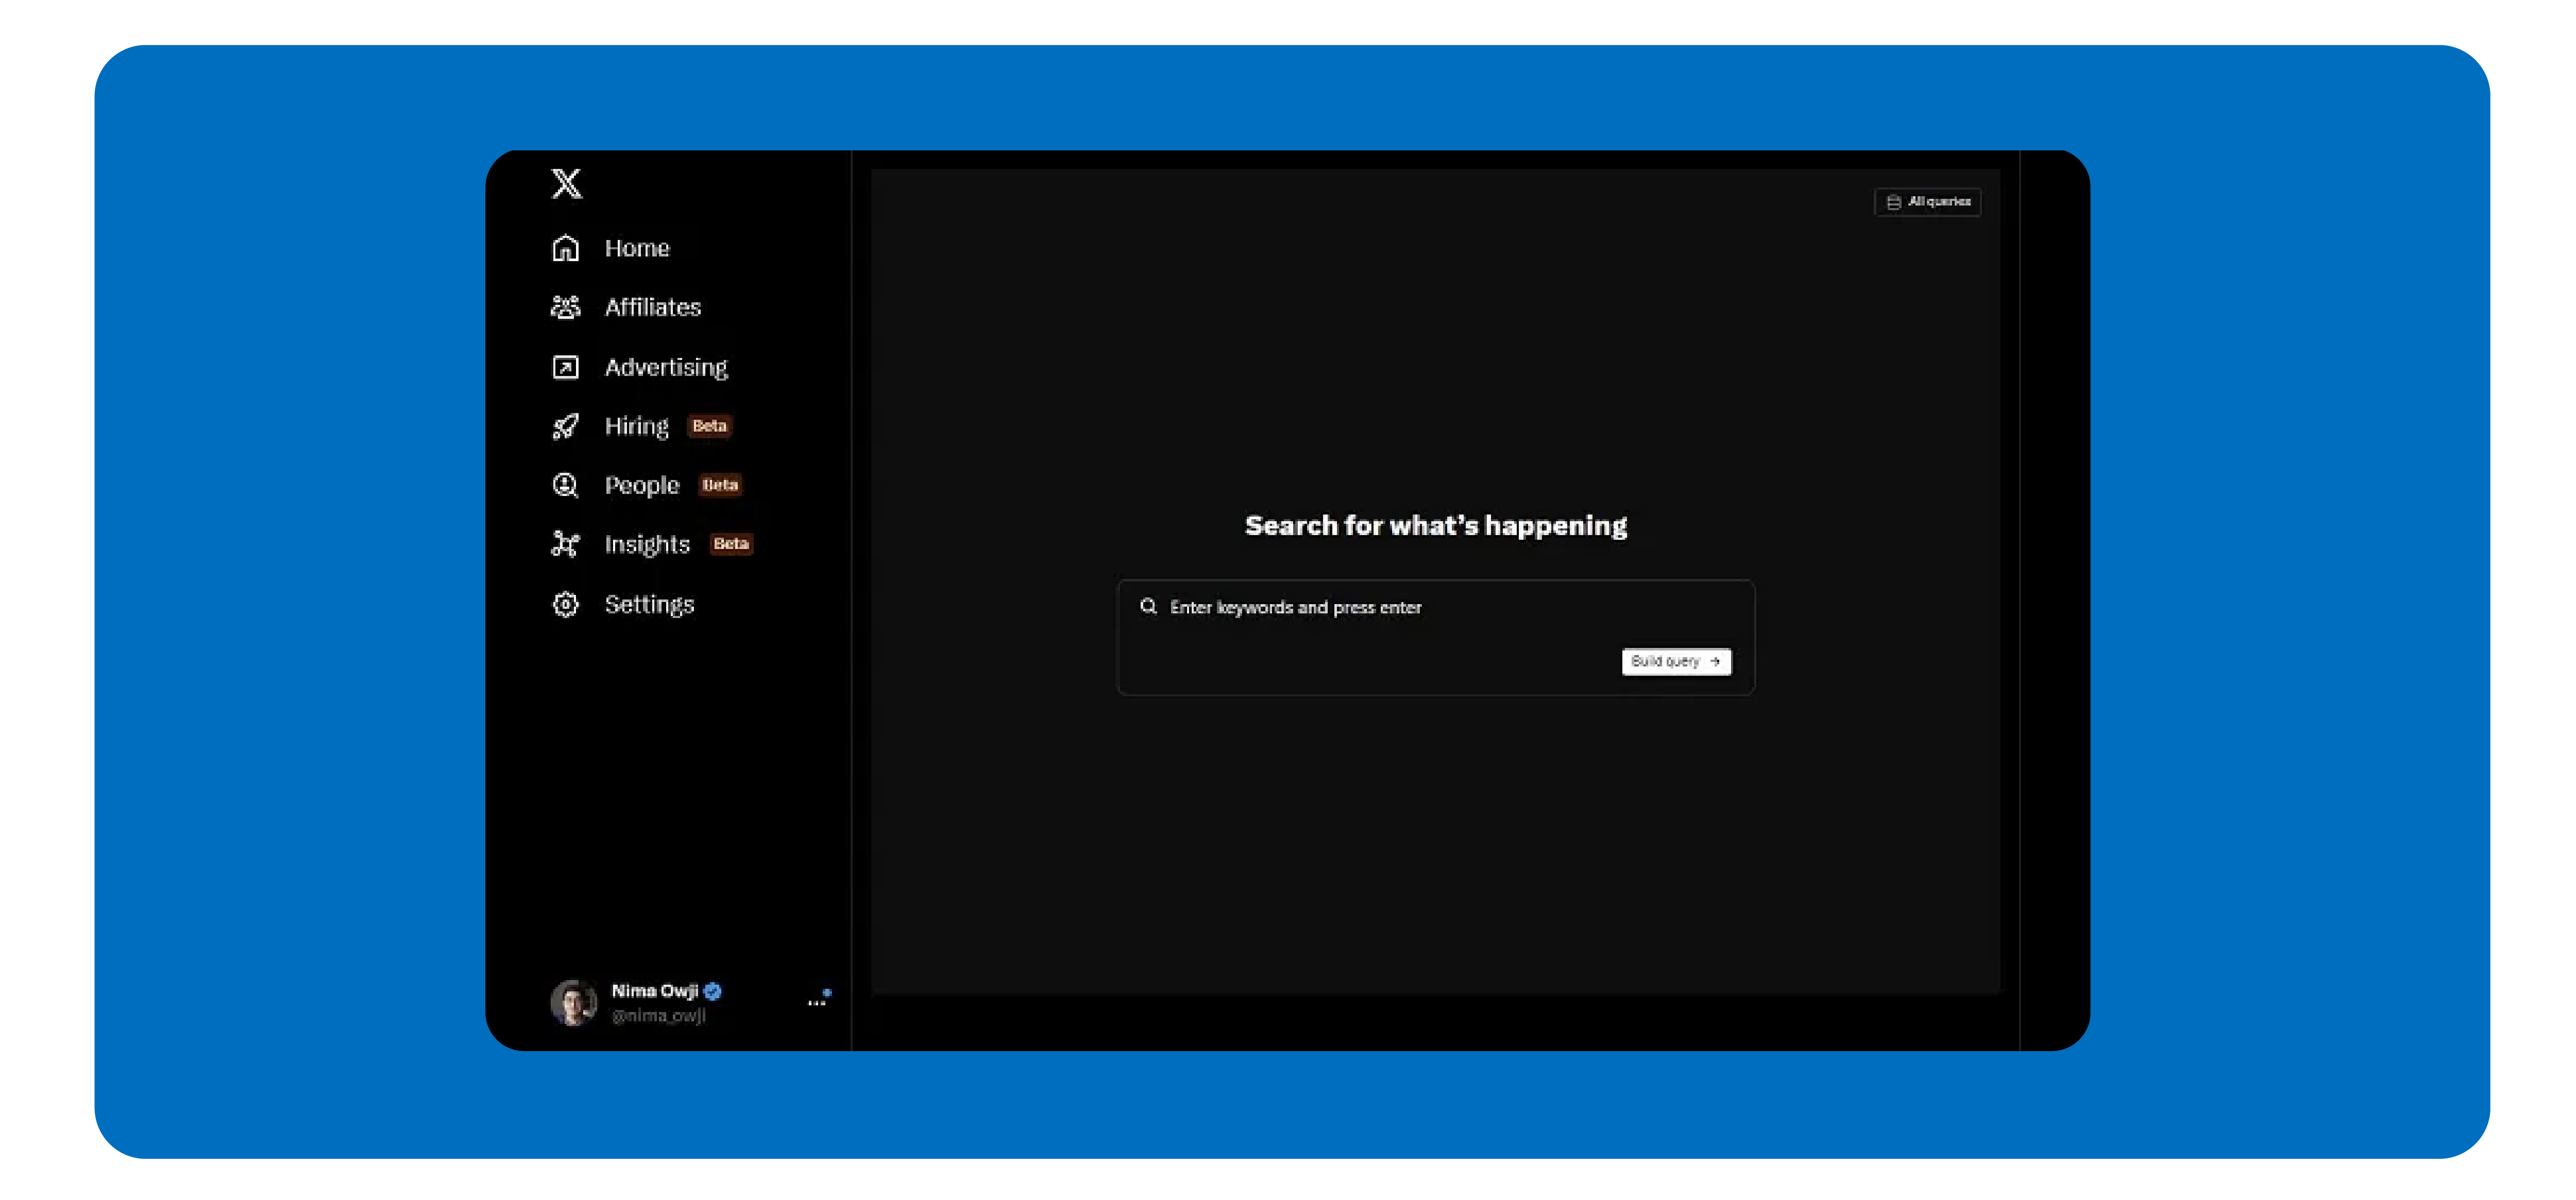2576x1200 pixels.
Task: Click the Affiliates people icon
Action: pyautogui.click(x=565, y=307)
